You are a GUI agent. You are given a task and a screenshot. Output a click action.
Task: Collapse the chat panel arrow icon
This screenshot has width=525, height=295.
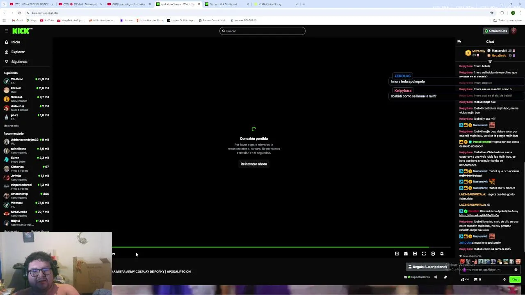point(459,42)
